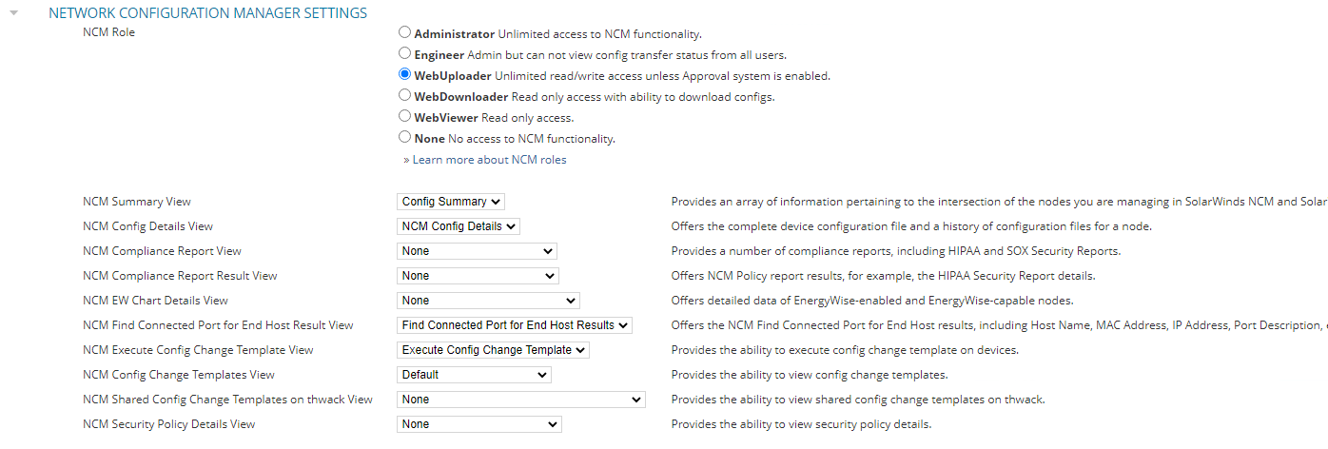Expand NCM EW Chart Details View dropdown
Screen dimensions: 1328x449
488,301
